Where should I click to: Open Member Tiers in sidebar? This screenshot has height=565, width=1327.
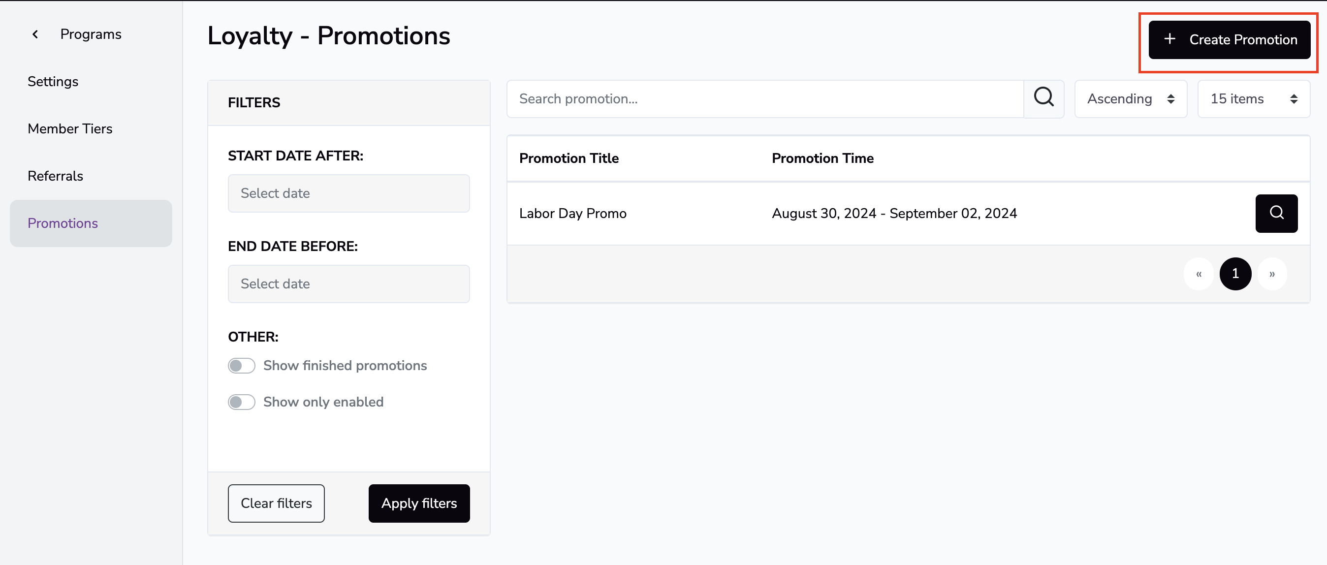point(70,129)
